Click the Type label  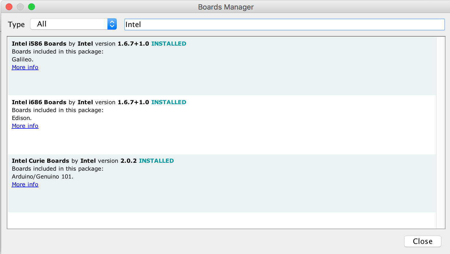coord(16,24)
